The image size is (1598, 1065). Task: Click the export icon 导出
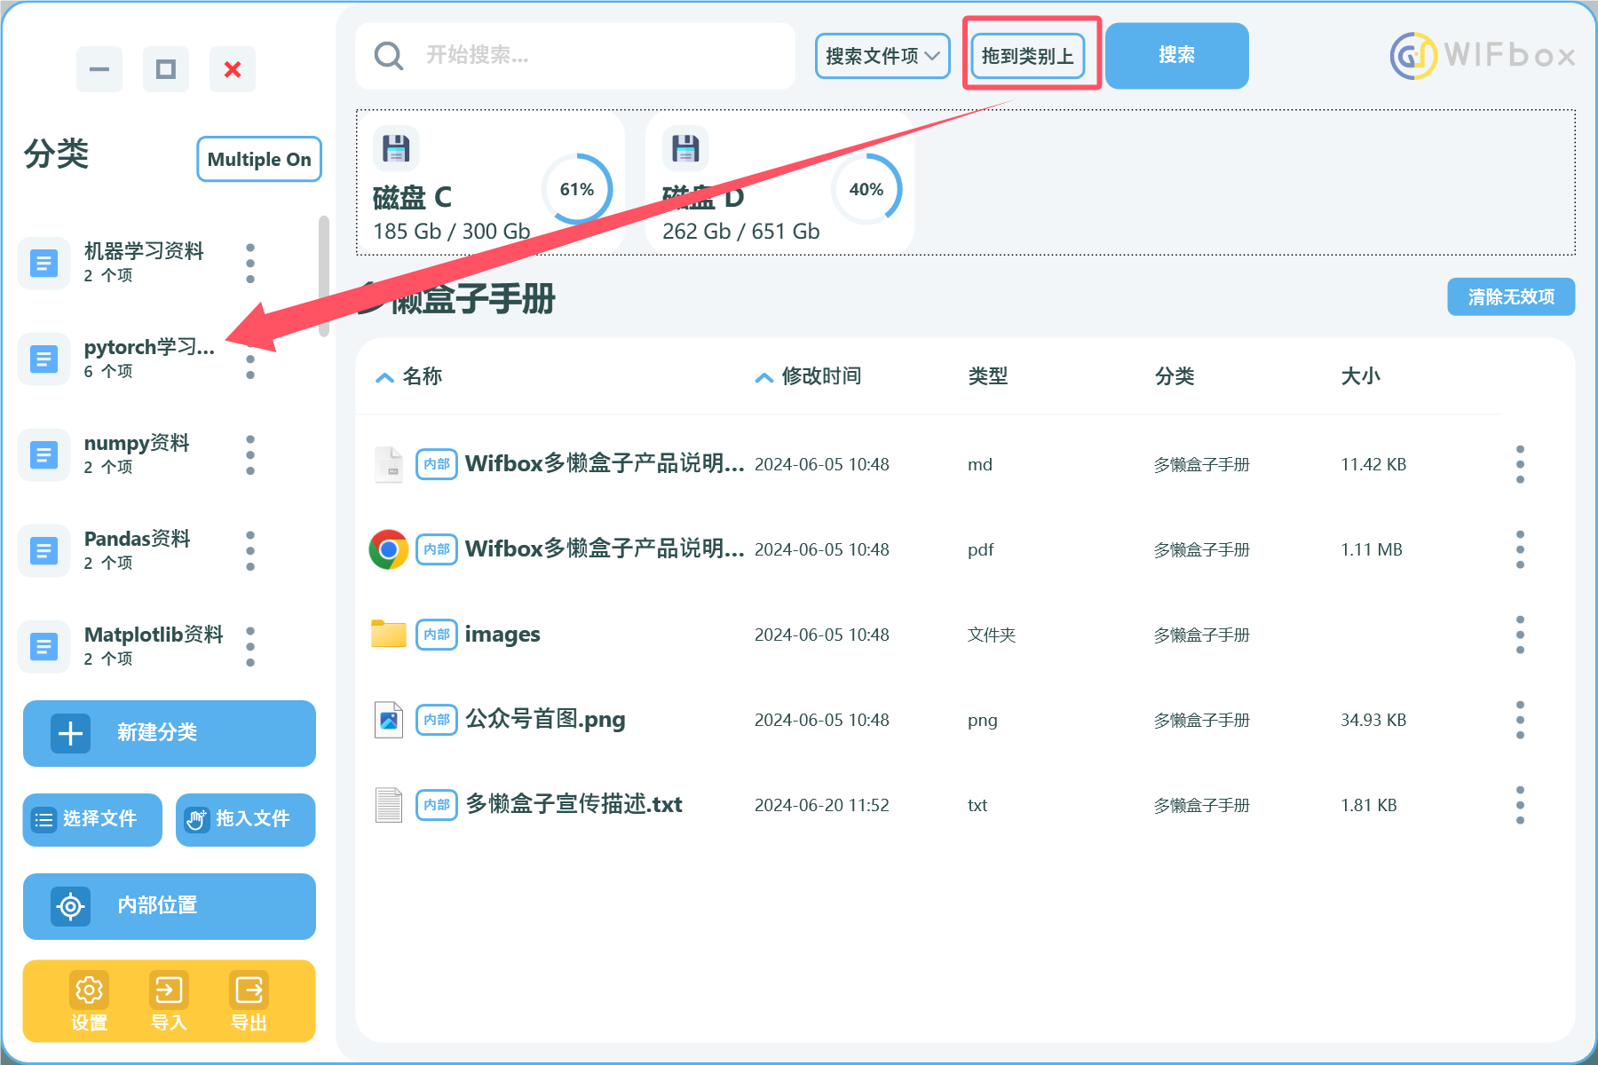249,990
